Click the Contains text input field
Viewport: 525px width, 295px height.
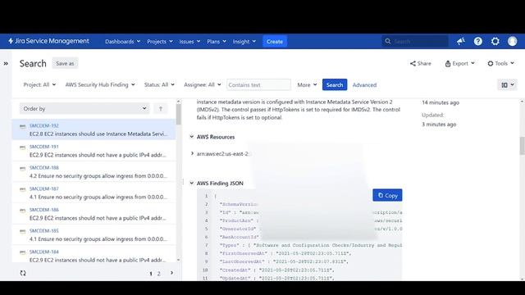258,84
